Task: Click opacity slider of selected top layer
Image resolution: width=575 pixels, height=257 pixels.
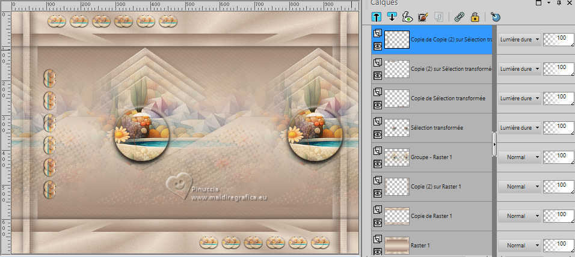Action: 559,39
